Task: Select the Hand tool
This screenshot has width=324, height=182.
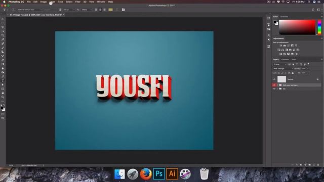Action: point(3,93)
